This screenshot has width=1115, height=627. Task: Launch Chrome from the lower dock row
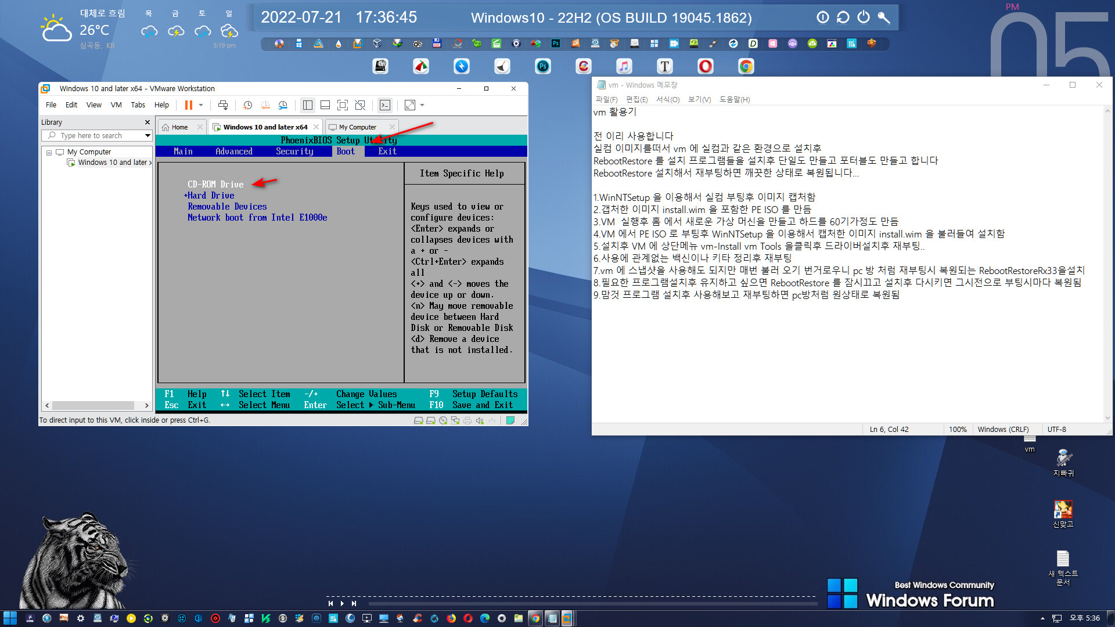746,66
